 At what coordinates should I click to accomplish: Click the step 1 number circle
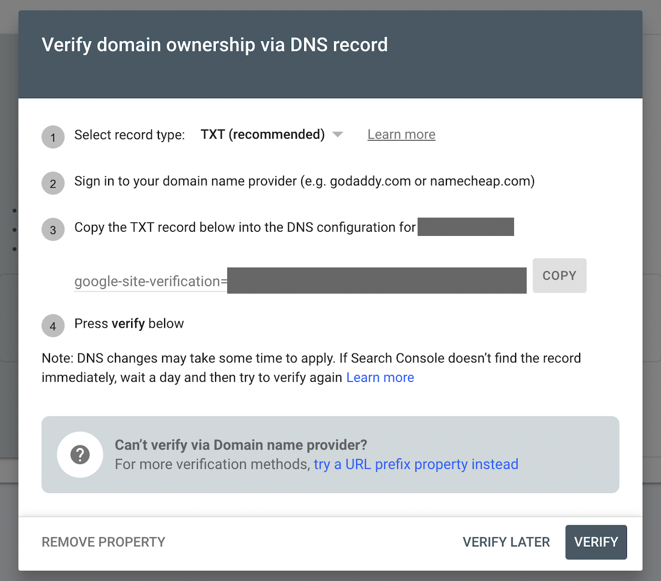tap(53, 137)
